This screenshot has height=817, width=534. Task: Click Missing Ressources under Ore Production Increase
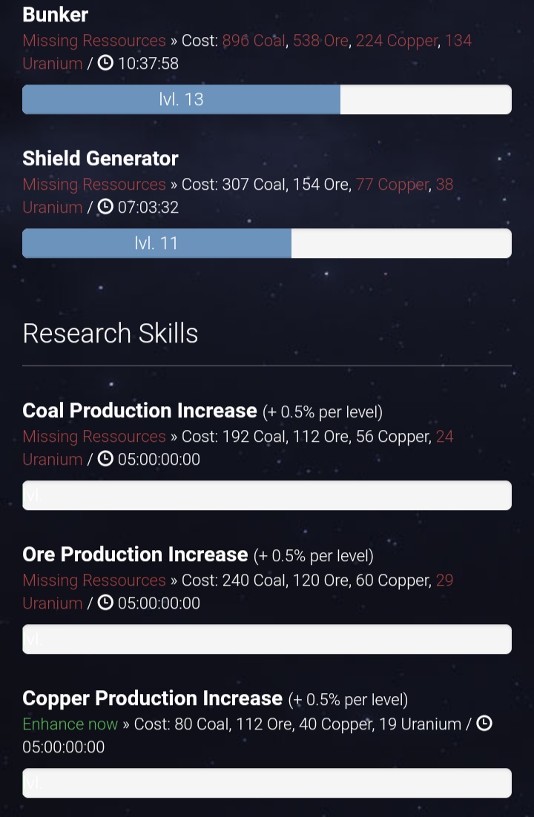(x=94, y=580)
